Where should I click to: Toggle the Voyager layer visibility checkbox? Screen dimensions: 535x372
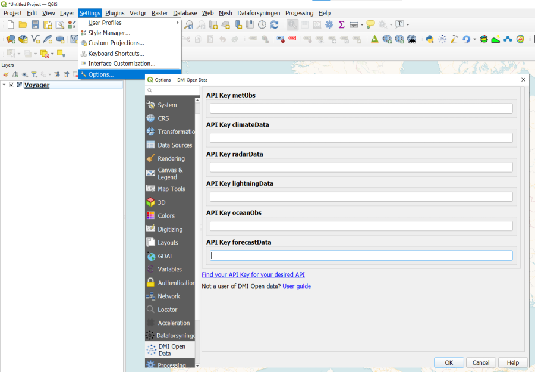11,85
